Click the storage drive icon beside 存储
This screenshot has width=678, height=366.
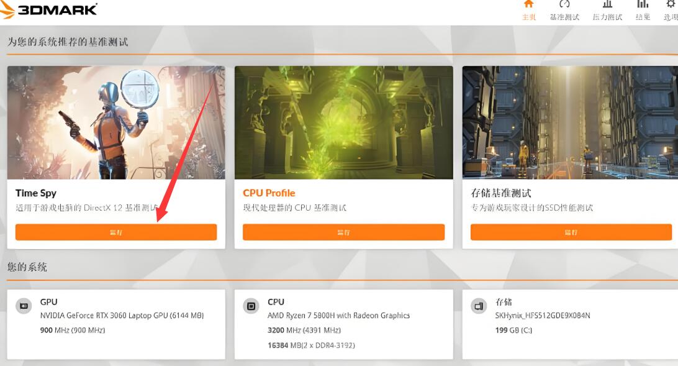pyautogui.click(x=478, y=306)
